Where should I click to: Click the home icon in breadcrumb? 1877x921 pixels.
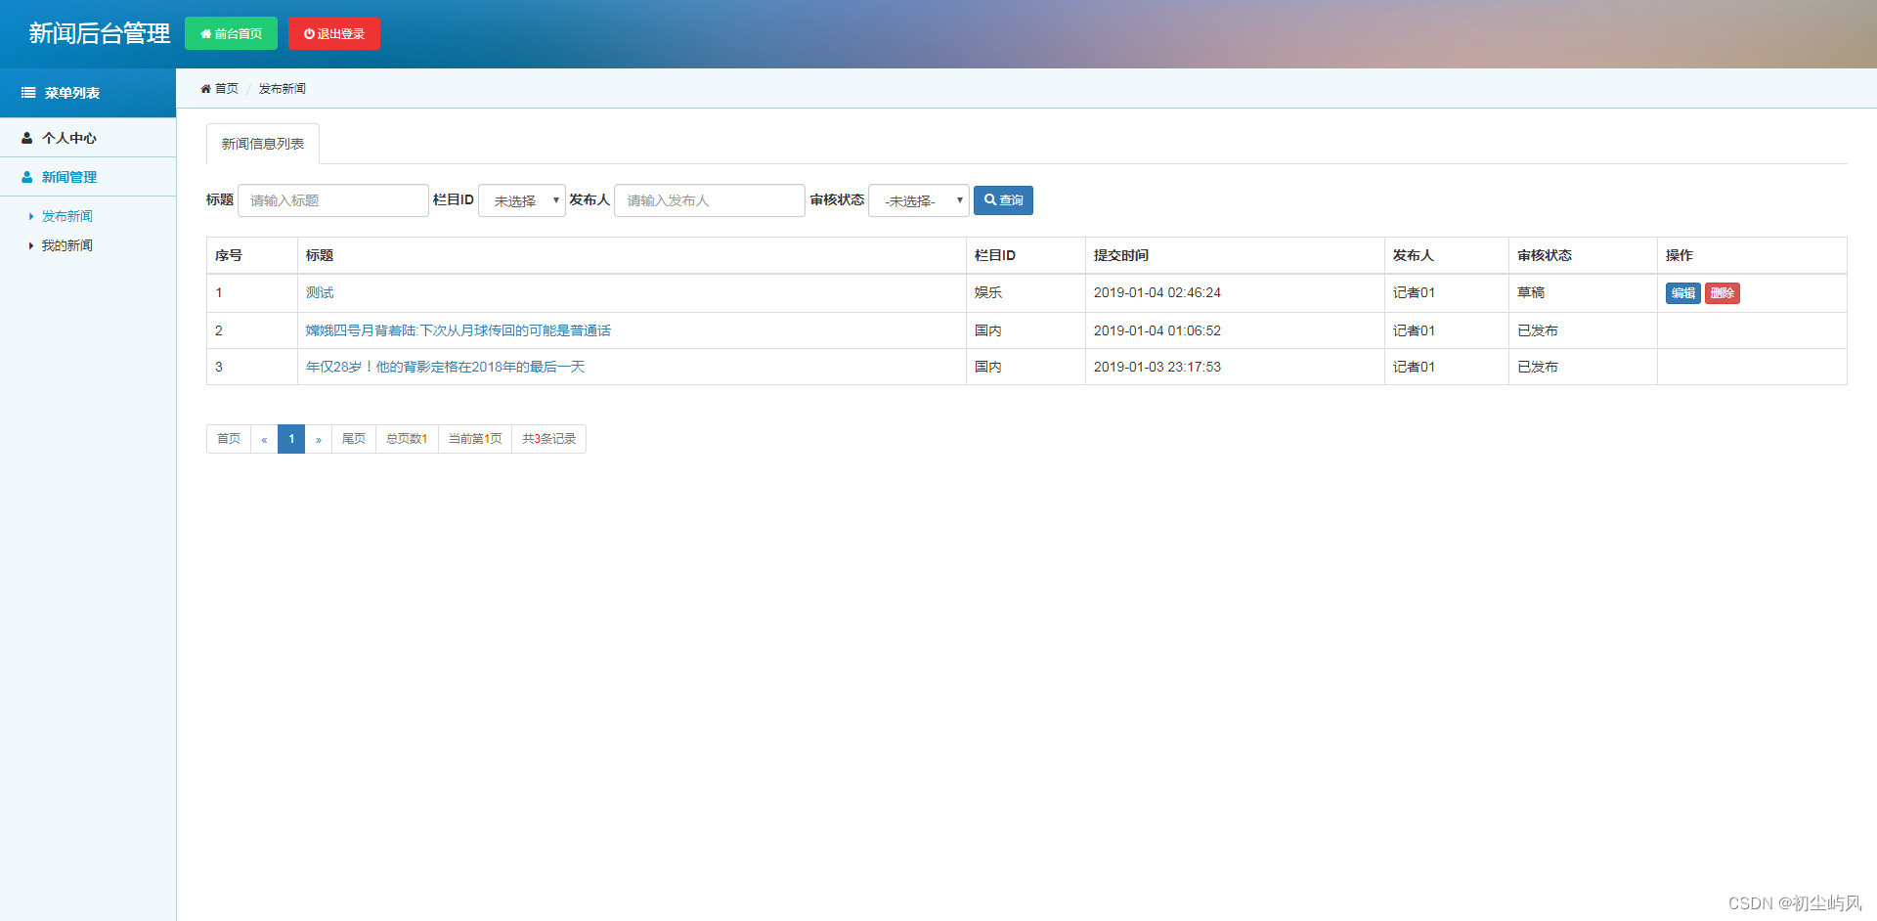205,89
